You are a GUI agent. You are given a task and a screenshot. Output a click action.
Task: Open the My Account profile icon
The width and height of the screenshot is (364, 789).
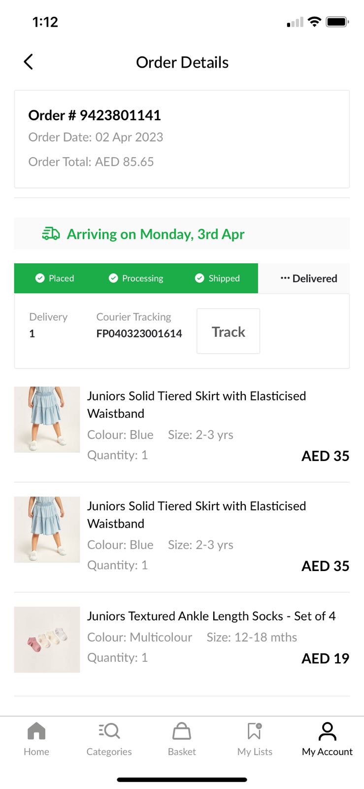coord(327,731)
